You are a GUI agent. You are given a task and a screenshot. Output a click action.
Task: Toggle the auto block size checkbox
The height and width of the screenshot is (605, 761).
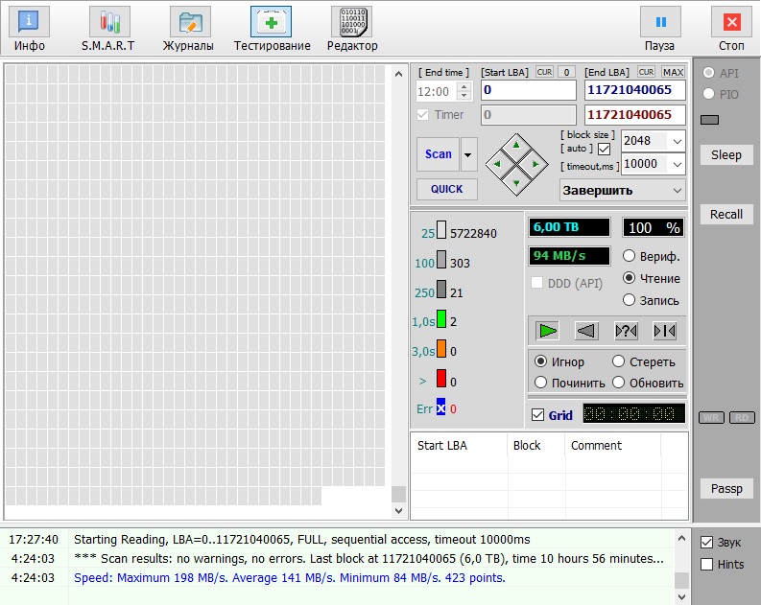click(605, 149)
